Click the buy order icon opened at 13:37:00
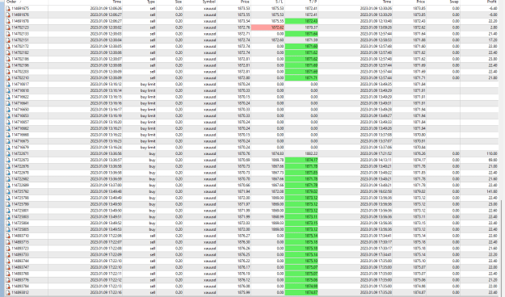The height and width of the screenshot is (297, 505). 8,186
